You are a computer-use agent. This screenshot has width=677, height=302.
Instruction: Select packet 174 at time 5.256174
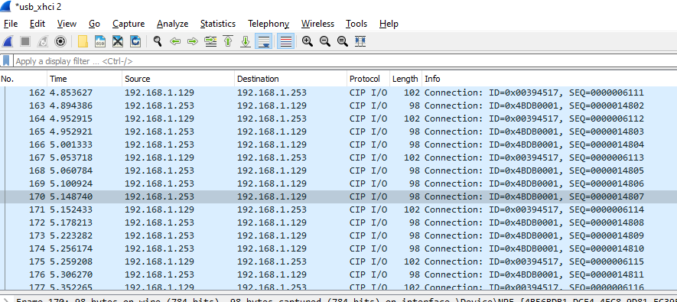pos(338,248)
